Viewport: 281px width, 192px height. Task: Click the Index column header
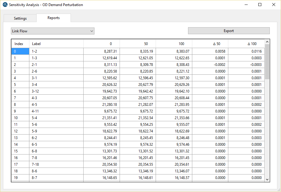tap(19, 44)
